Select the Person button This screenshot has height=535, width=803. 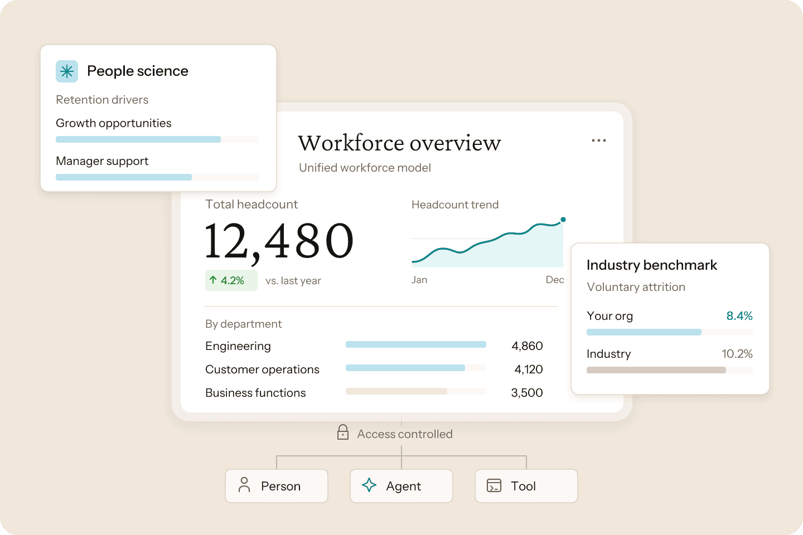277,486
